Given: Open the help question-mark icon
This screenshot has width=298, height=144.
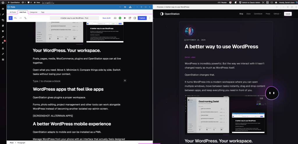Looking at the screenshot, I should click(x=230, y=2).
